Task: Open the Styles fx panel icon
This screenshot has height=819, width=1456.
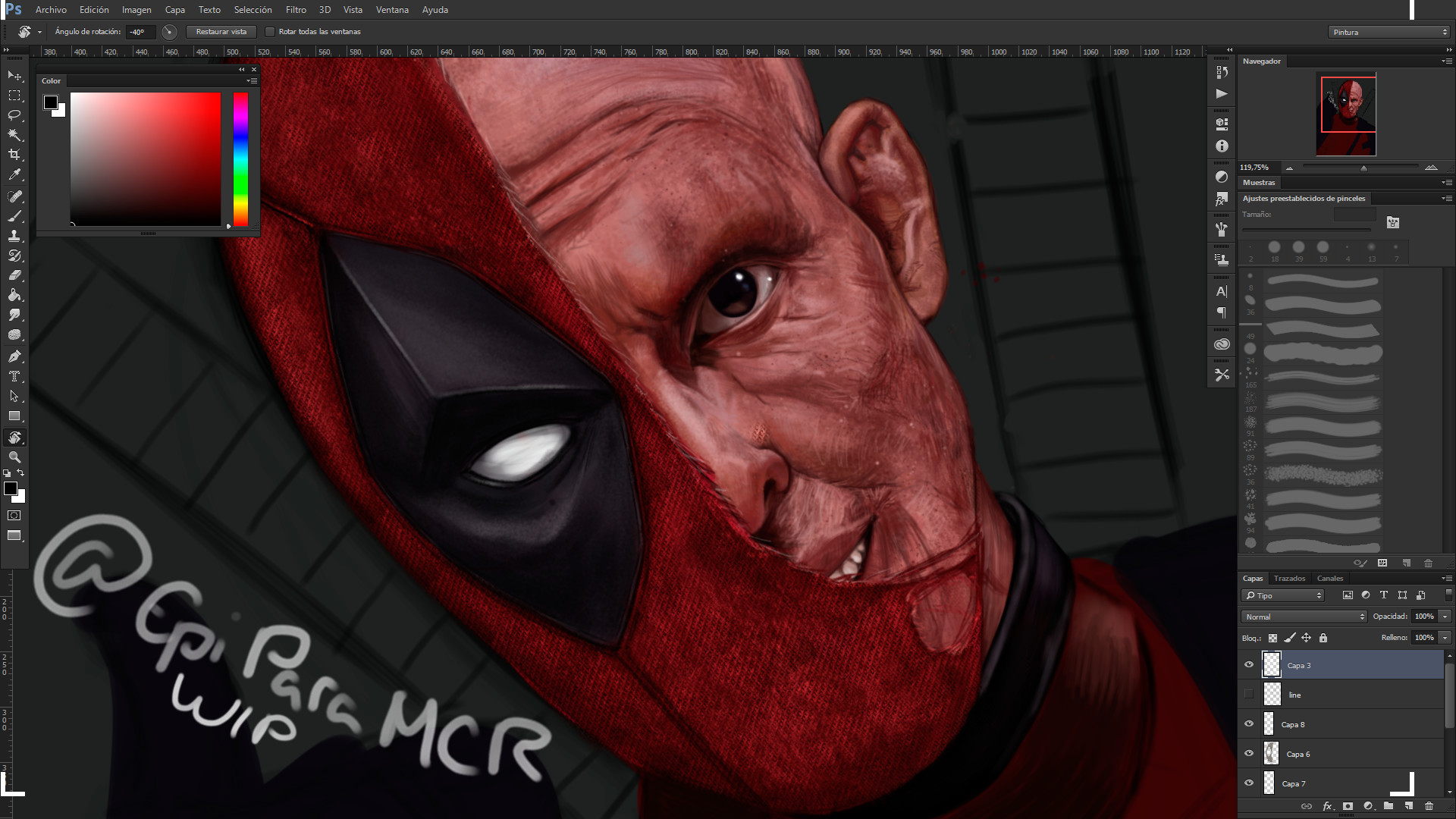Action: coord(1222,199)
